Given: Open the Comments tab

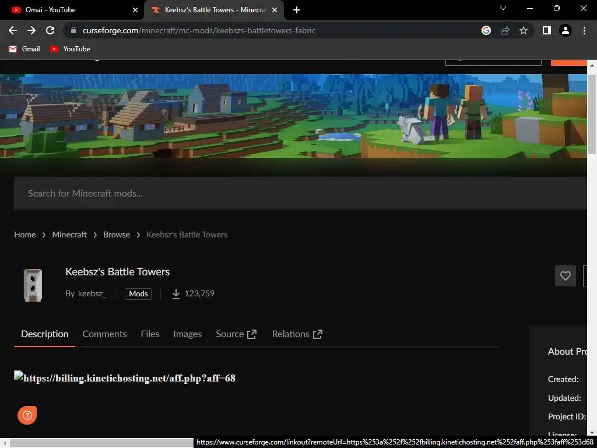Looking at the screenshot, I should pos(105,334).
